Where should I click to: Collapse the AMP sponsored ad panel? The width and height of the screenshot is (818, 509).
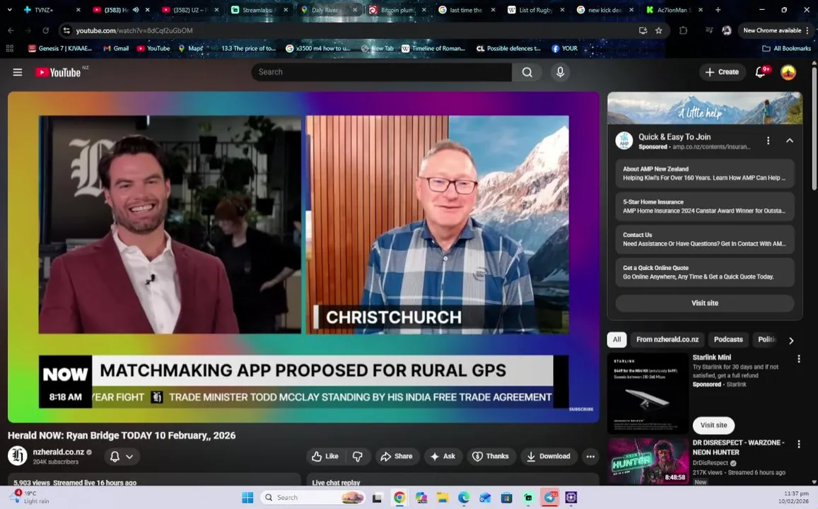(x=789, y=140)
